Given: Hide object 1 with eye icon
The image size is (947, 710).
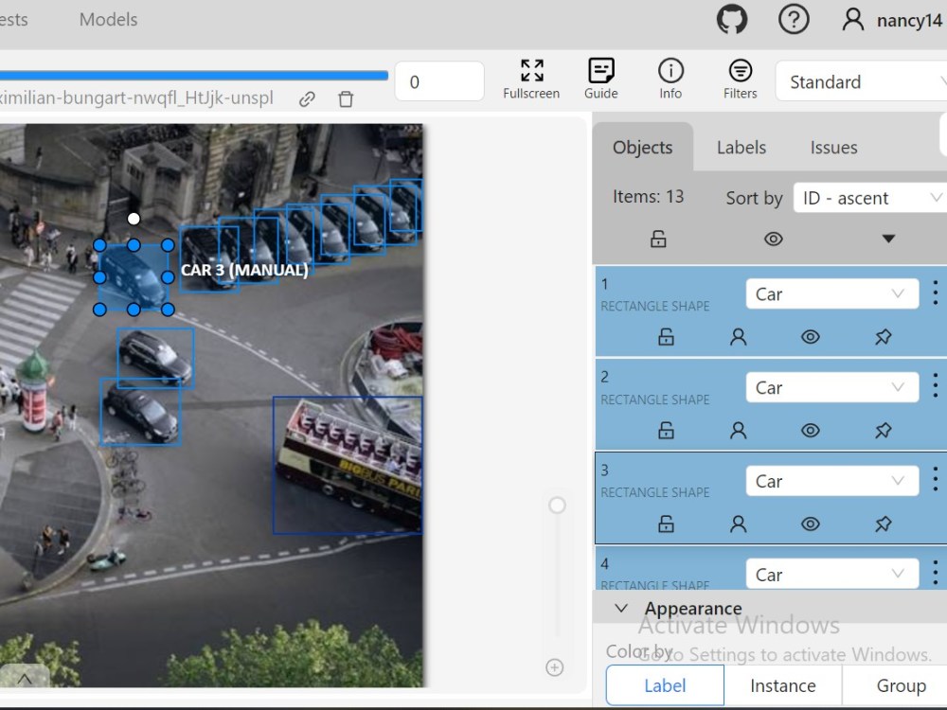Looking at the screenshot, I should click(x=810, y=337).
